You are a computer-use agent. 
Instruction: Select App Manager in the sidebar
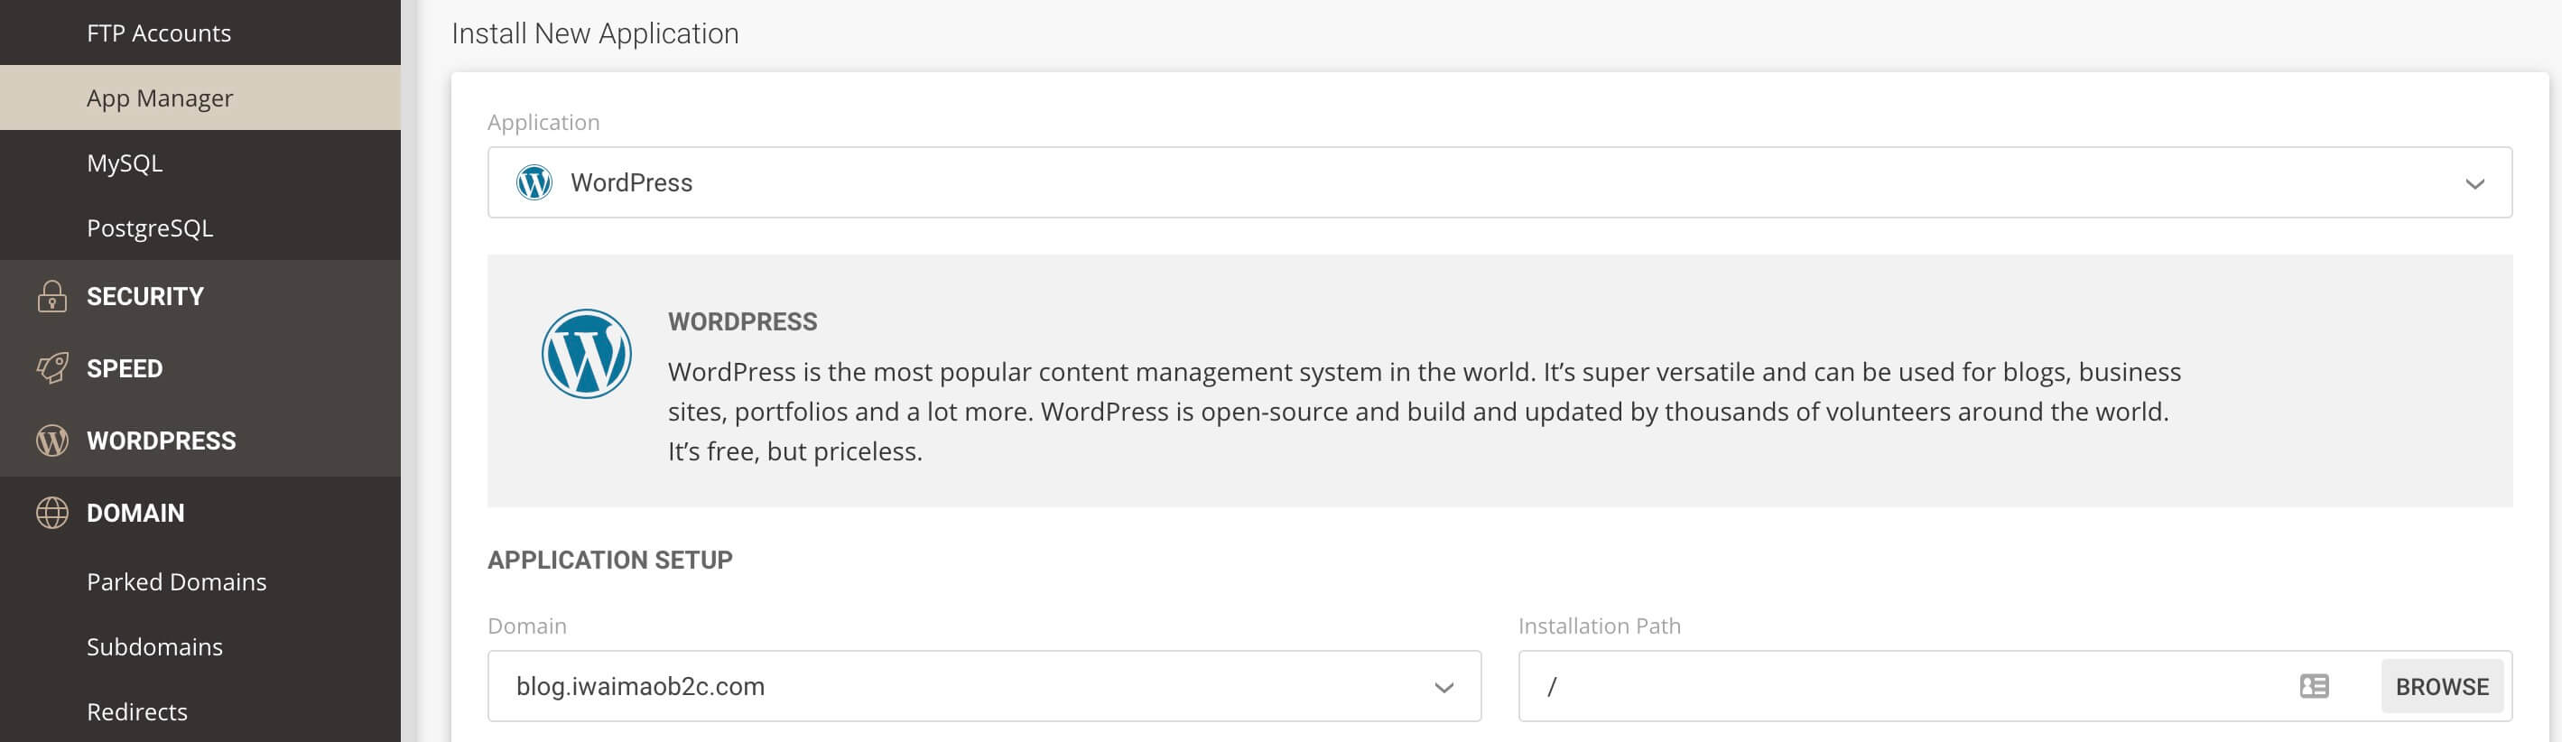click(159, 97)
